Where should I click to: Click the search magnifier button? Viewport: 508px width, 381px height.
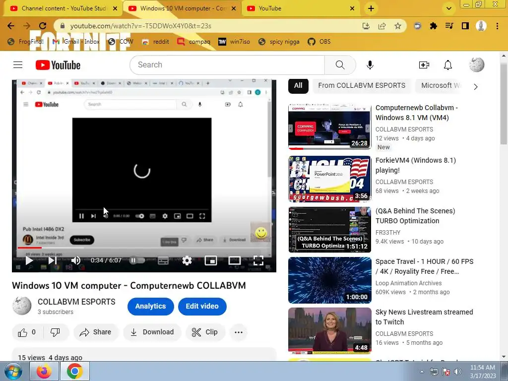click(x=340, y=65)
